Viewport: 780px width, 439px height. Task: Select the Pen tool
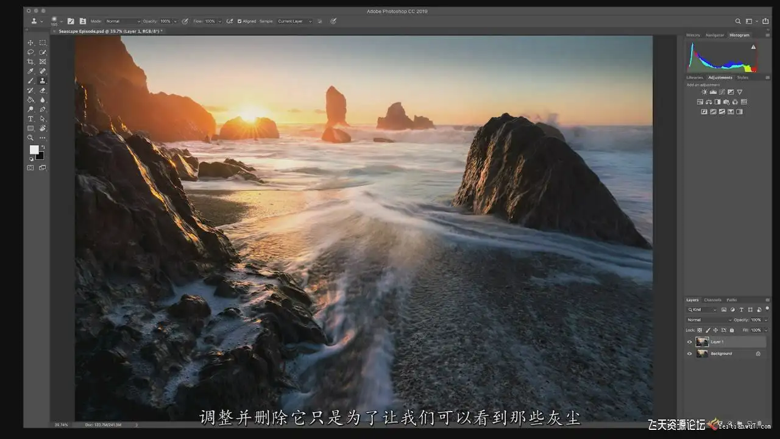coord(43,109)
